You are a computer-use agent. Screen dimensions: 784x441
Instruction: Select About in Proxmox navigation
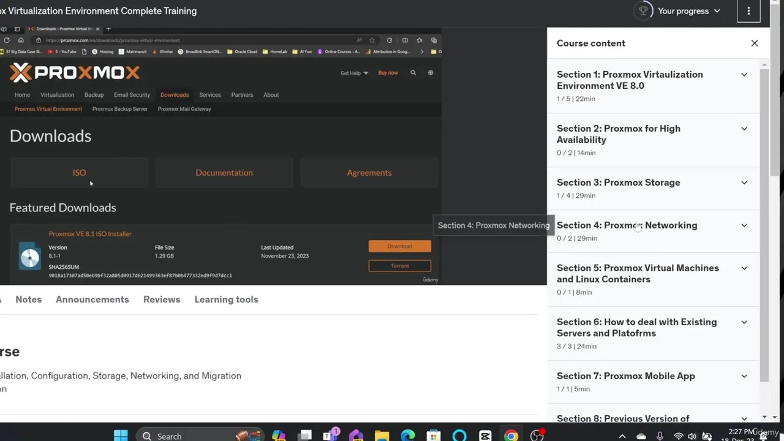point(271,95)
